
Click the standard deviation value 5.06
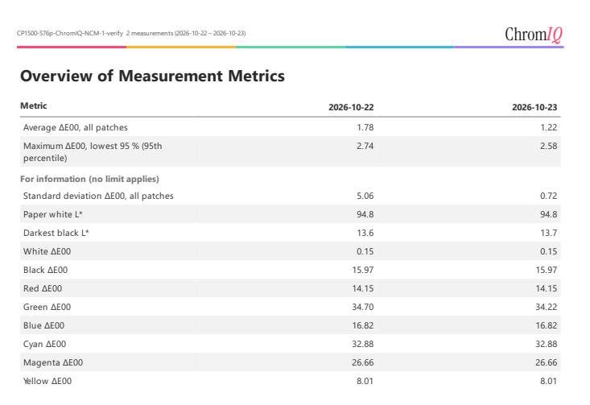[x=365, y=196]
